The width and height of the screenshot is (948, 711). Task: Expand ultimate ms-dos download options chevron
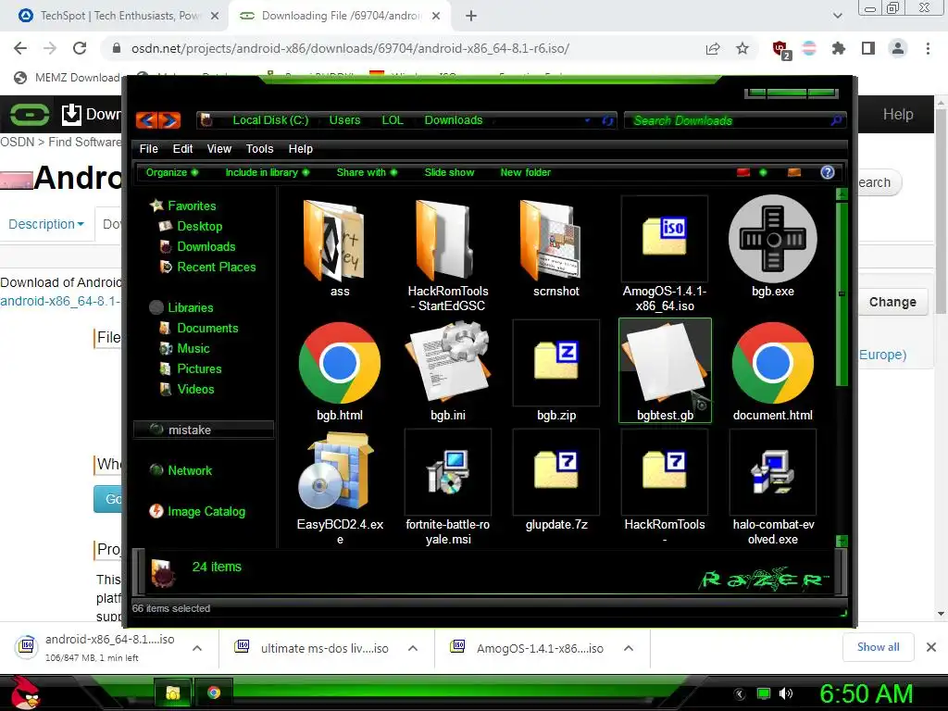tap(413, 648)
